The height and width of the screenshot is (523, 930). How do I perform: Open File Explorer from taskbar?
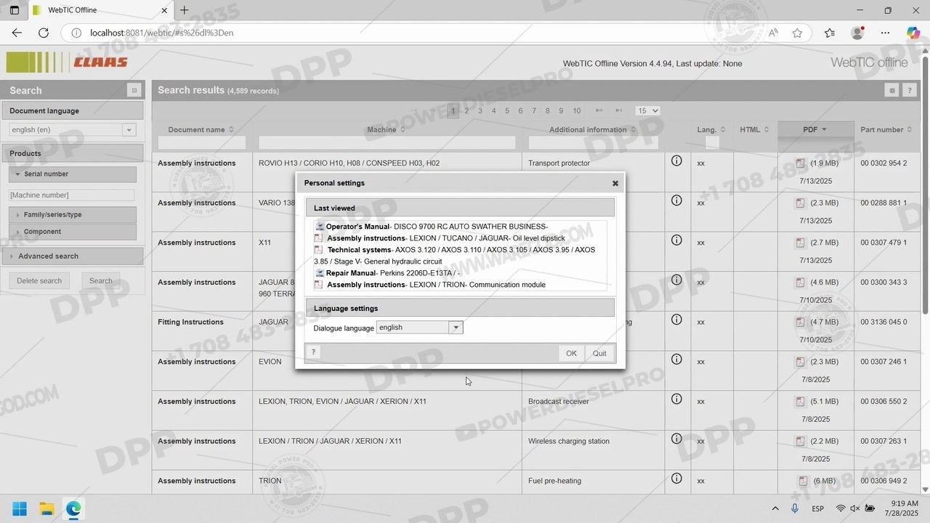click(46, 508)
